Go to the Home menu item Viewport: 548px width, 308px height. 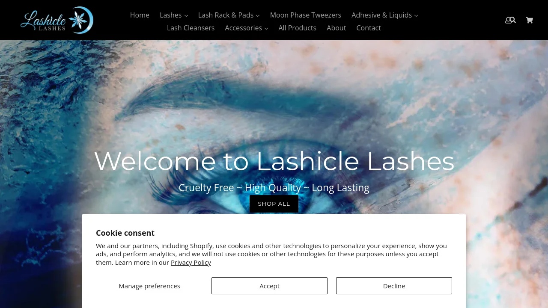coord(140,15)
